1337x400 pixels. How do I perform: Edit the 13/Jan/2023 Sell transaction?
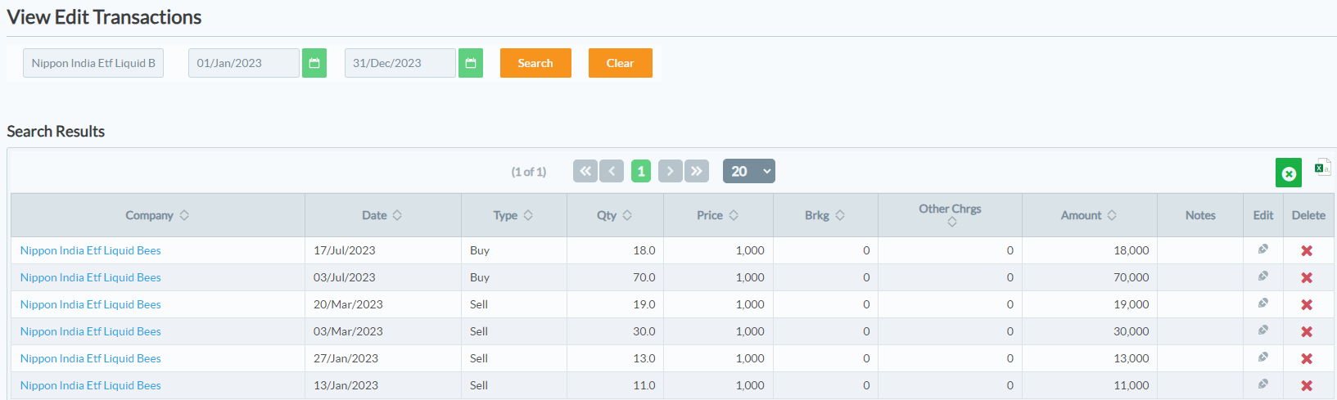pos(1263,384)
